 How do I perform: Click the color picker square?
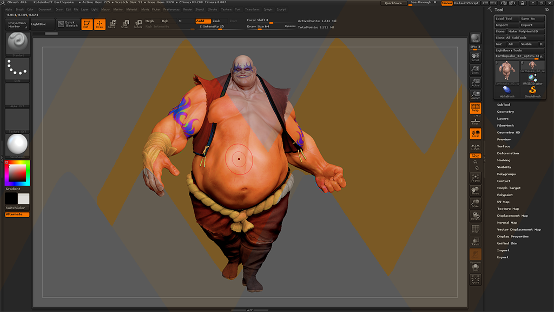[x=17, y=173]
